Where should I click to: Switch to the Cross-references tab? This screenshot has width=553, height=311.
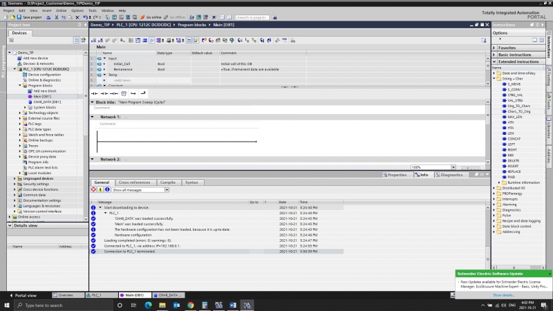[x=134, y=182]
